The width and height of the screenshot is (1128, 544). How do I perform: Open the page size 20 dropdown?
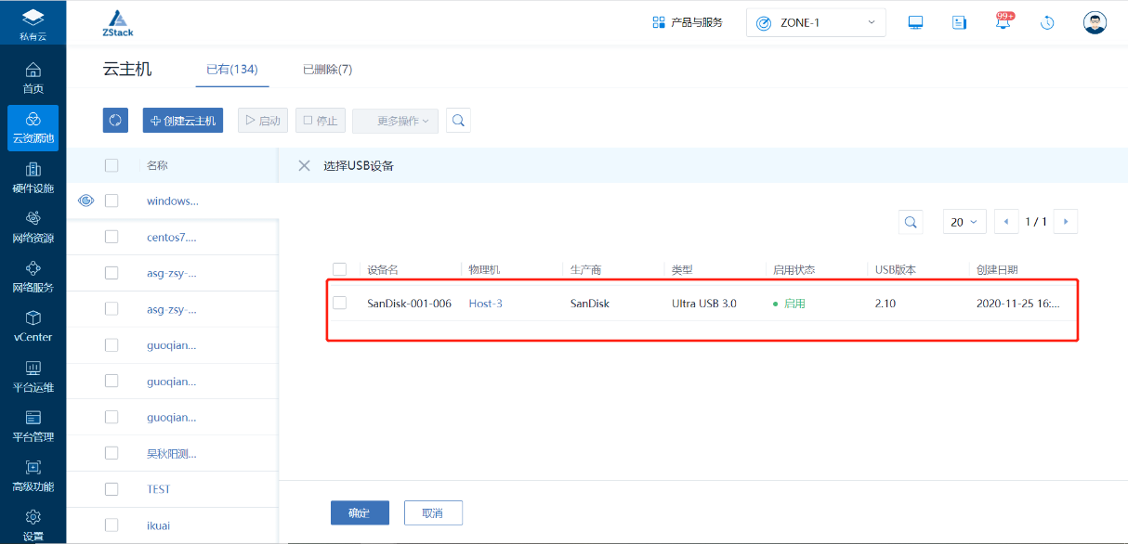(x=964, y=222)
